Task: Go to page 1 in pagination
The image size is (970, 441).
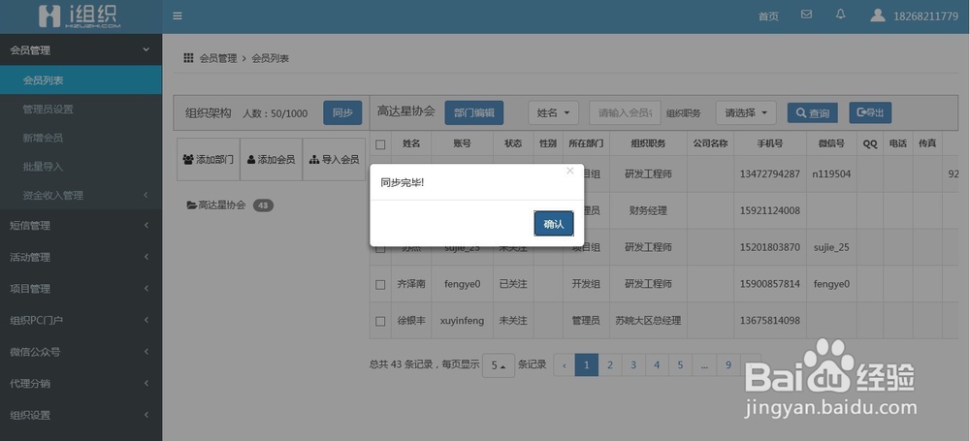Action: point(587,365)
